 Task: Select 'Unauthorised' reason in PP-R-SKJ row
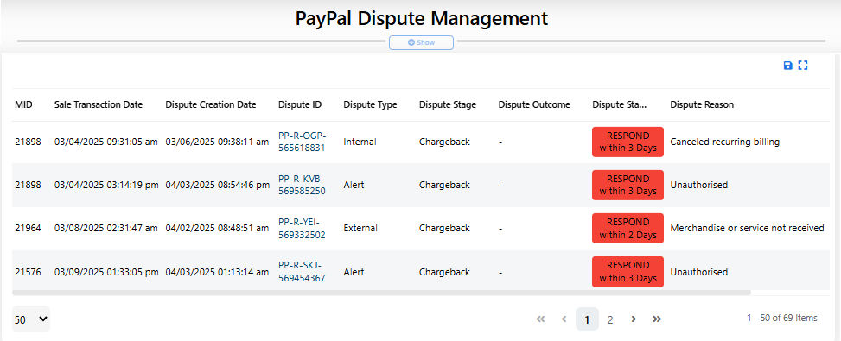699,272
